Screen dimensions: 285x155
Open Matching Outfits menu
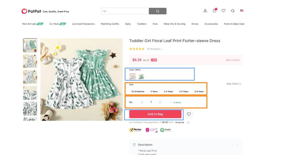[x=110, y=24]
